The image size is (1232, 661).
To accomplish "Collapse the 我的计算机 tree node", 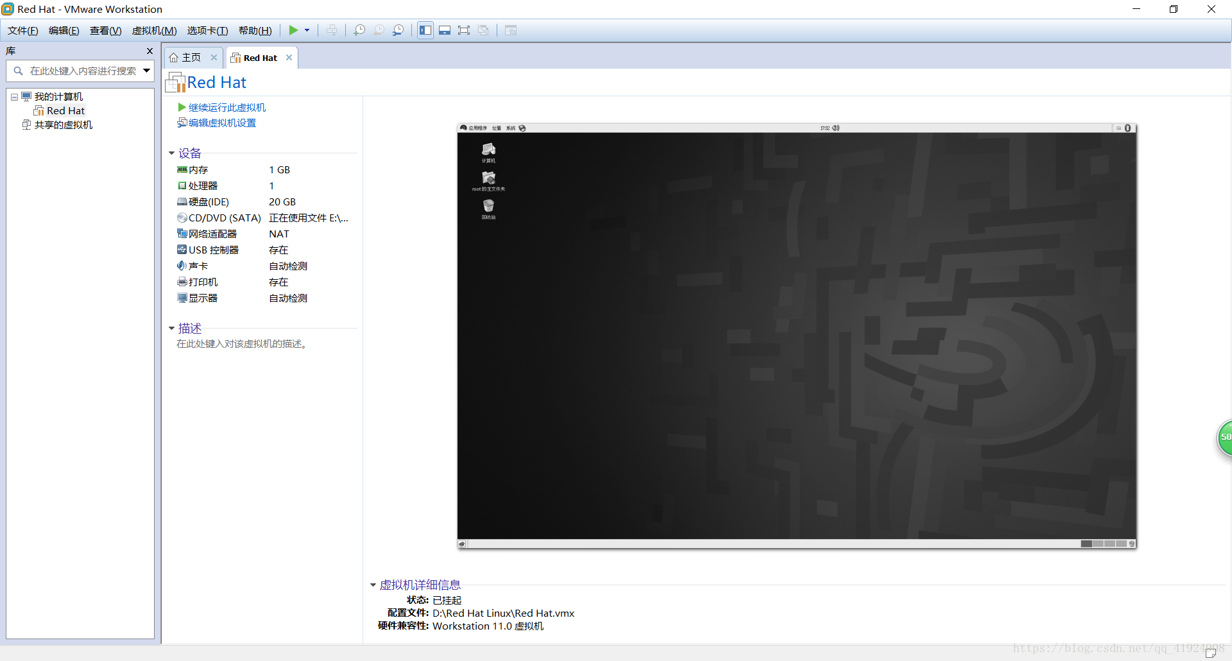I will tap(14, 98).
